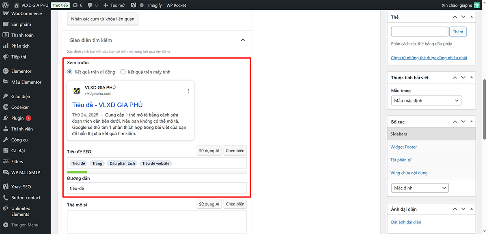Click the VLXD GIA PHÚ home icon
This screenshot has height=234, width=487.
(x=16, y=5)
